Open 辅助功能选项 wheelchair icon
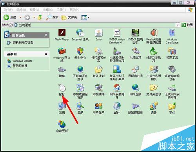Image resolution: width=196 pixels, height=152 pixels. [154, 51]
